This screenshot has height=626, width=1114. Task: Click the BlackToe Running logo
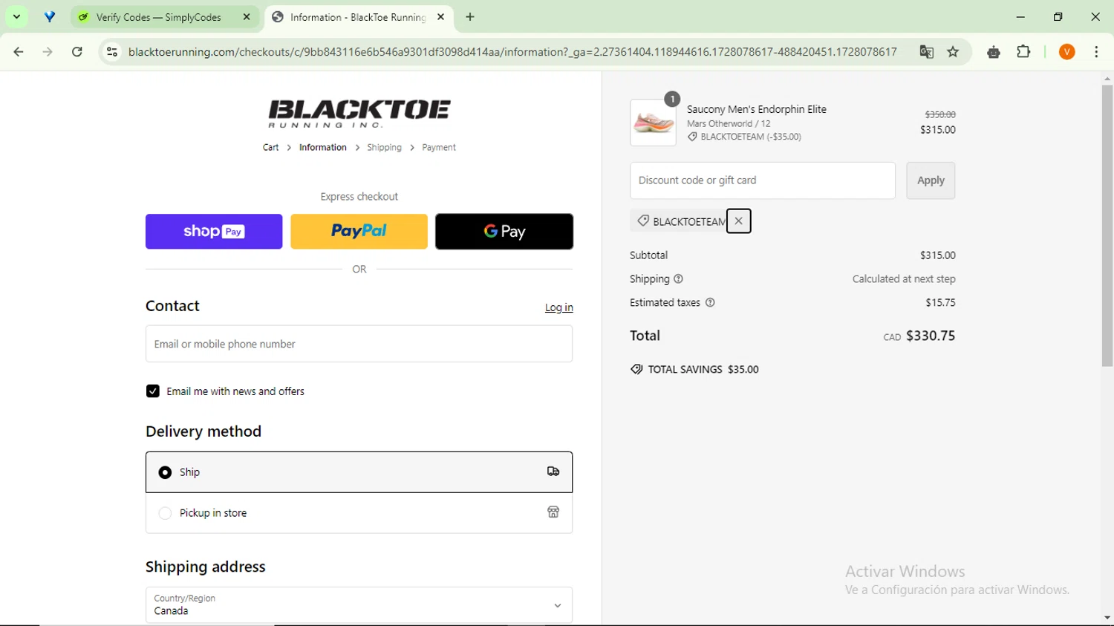tap(359, 114)
